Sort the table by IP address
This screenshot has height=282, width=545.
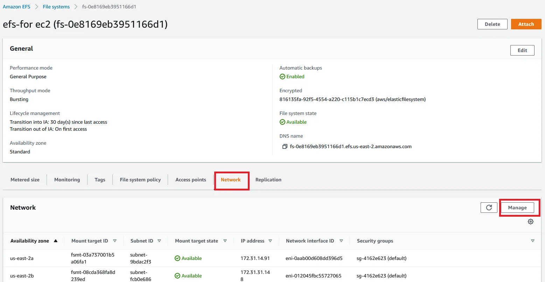270,241
